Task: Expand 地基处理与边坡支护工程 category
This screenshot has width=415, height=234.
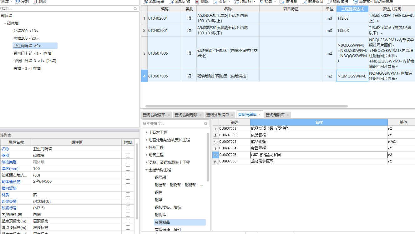Action: 146,140
